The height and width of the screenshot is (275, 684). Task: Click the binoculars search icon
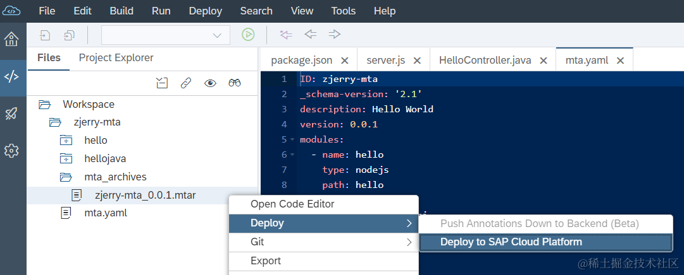click(x=235, y=83)
